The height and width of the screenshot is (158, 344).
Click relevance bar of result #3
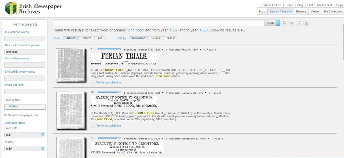[x=109, y=138]
